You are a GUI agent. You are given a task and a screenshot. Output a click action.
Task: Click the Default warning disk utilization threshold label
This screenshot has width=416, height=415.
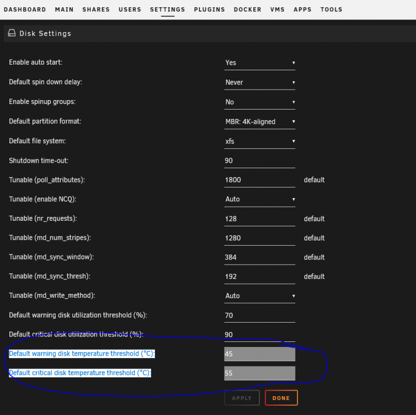[x=78, y=315]
